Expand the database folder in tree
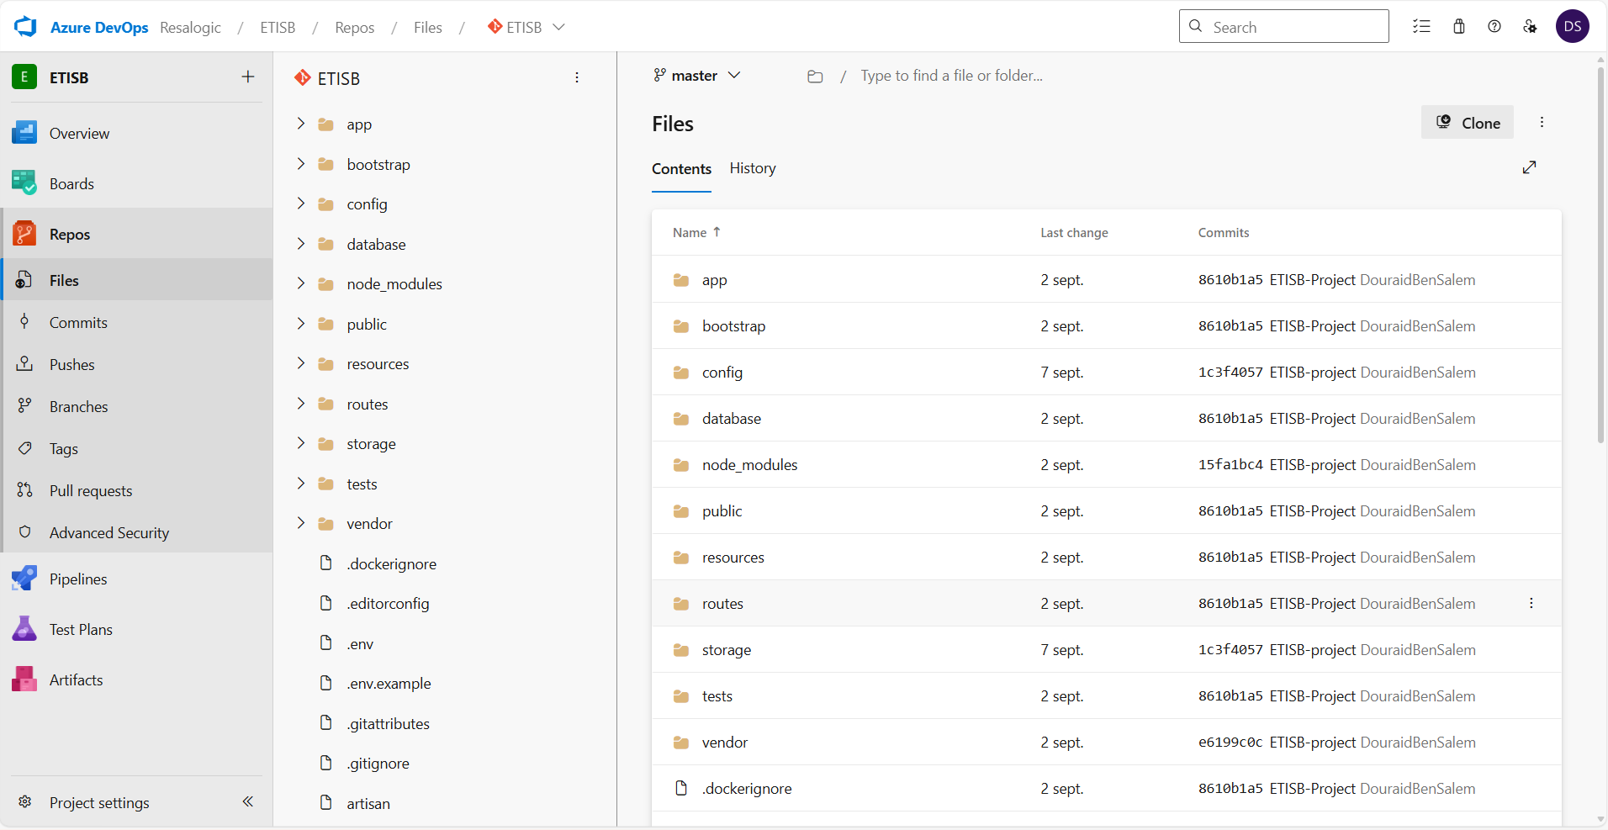Screen dimensions: 1608x830 300,243
